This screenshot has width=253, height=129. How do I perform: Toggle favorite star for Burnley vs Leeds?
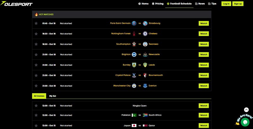coord(36,65)
